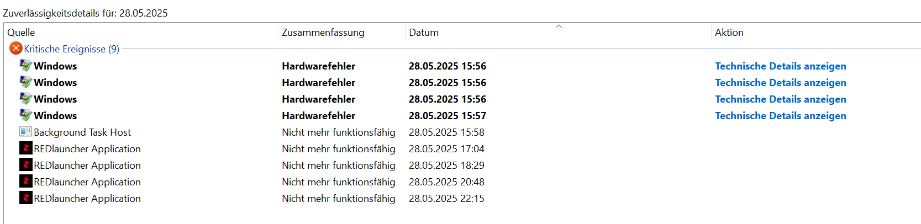The width and height of the screenshot is (921, 224).
Task: Sort by the Datum column header
Action: (424, 33)
